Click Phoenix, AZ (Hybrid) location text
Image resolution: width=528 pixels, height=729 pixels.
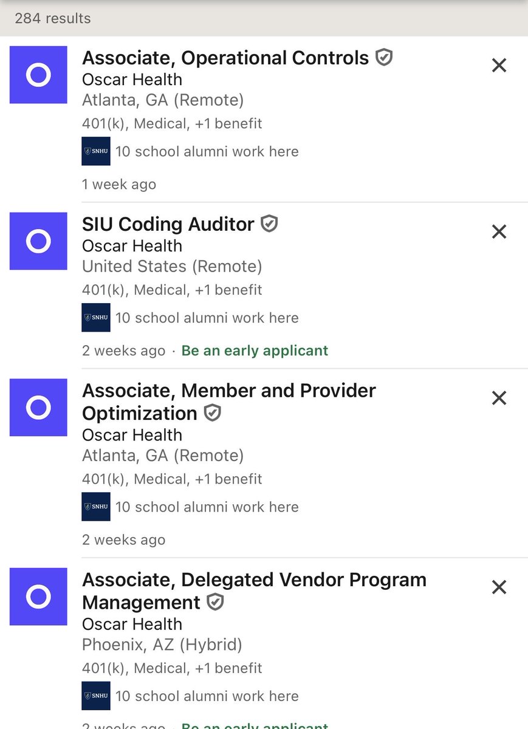click(x=162, y=644)
